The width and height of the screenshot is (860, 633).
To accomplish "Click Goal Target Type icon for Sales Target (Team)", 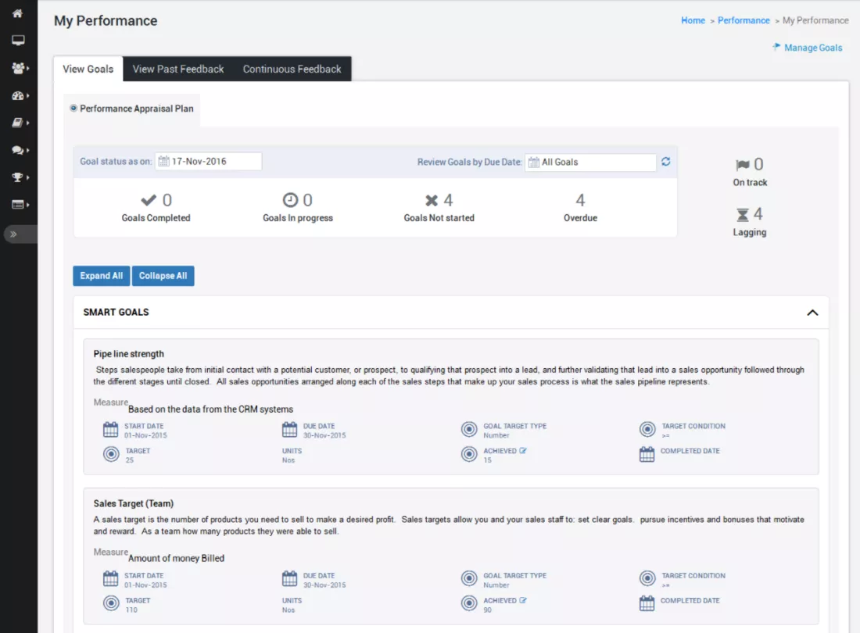I will point(469,579).
